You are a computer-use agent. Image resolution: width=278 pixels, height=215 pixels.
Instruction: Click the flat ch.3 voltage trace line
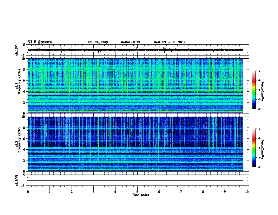pos(135,181)
